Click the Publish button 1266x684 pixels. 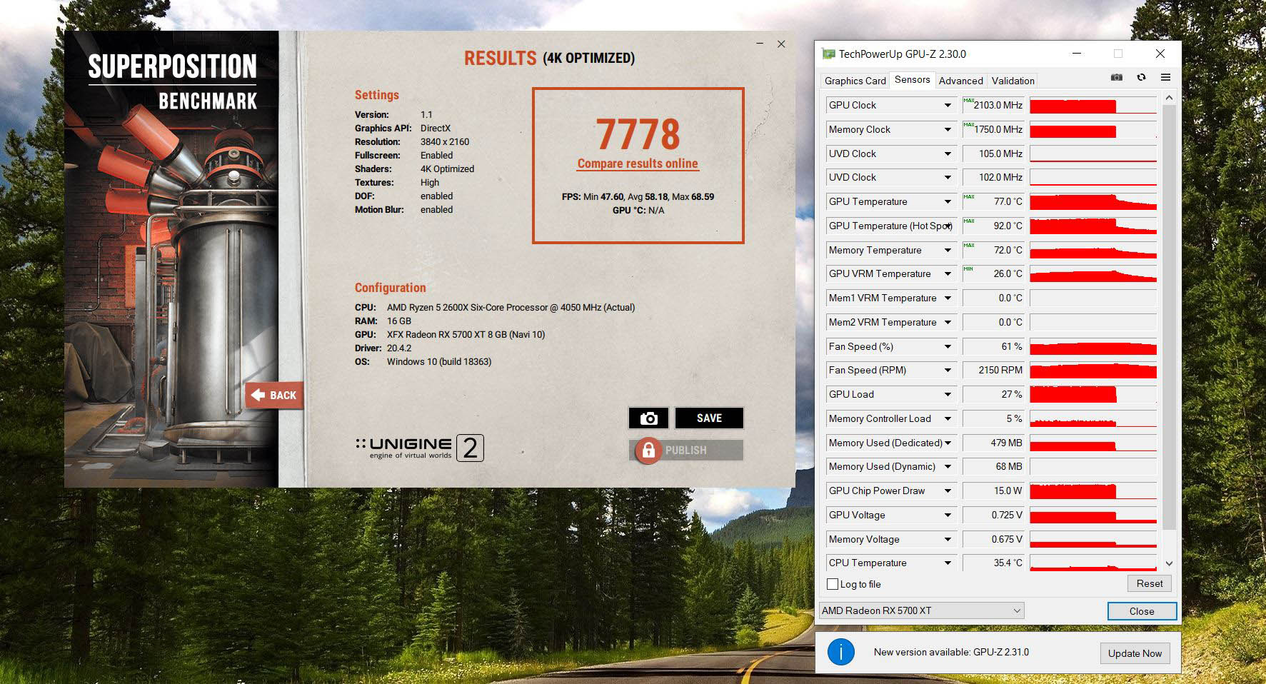(x=686, y=451)
